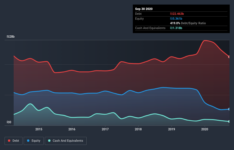Click Cash And Equivalents label in tooltip
Screen dimensions: 234x150
pyautogui.click(x=150, y=28)
